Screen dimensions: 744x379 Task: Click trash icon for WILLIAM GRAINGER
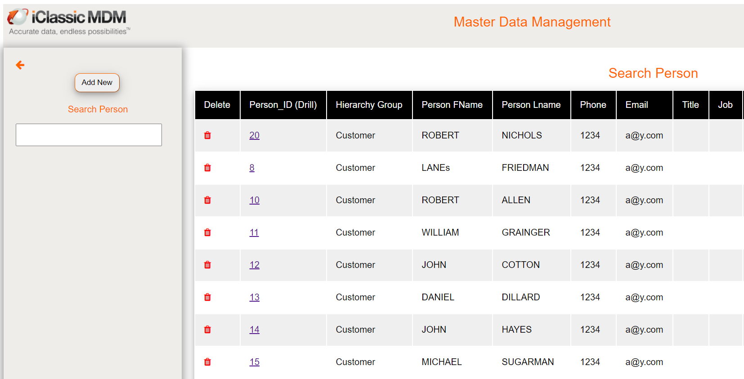click(207, 232)
